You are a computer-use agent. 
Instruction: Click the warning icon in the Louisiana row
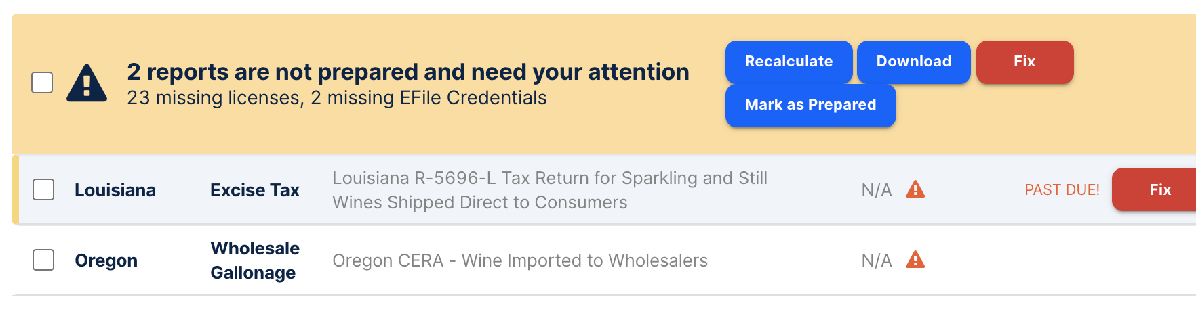pos(915,189)
